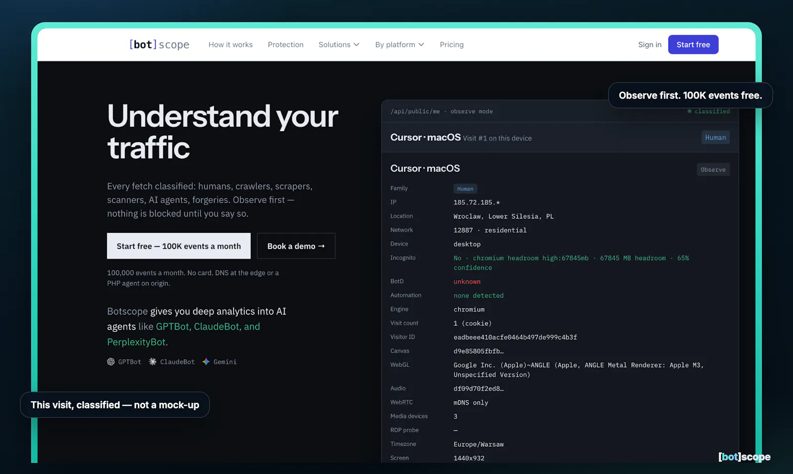Click the PerplexityBot green text

click(x=137, y=342)
